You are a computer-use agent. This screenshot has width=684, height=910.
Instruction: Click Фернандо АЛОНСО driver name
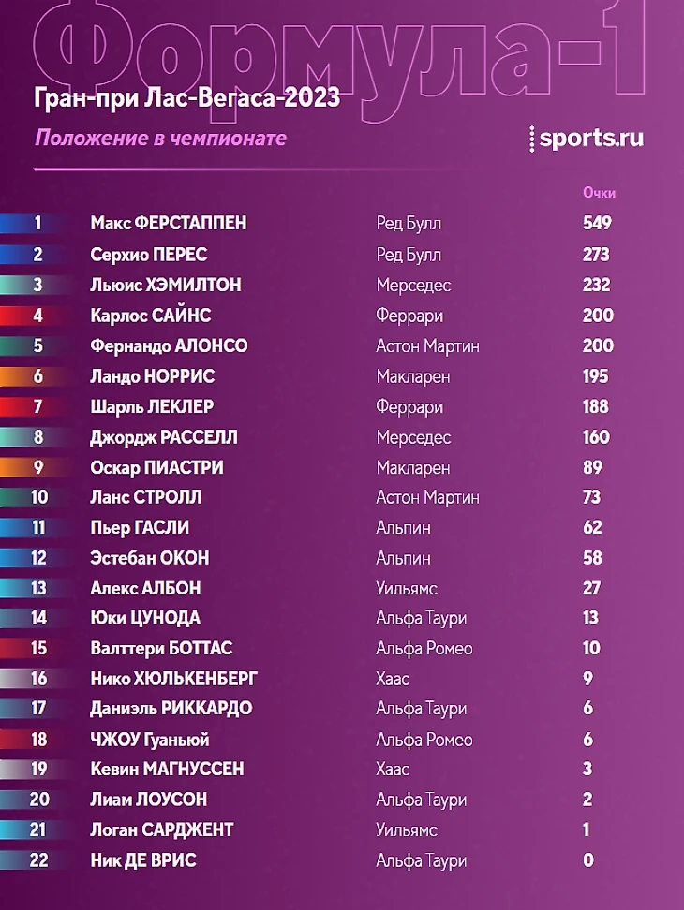pyautogui.click(x=169, y=345)
